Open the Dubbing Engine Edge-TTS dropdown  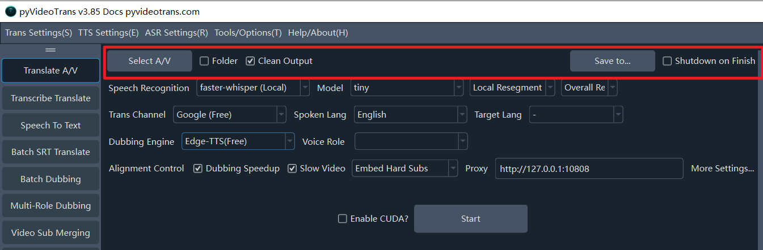click(238, 141)
